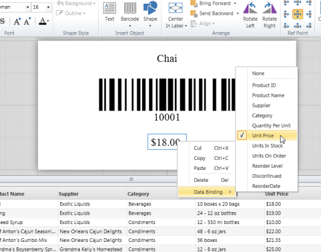
Task: Decrease font size with shrink-font A
Action: click(27, 21)
